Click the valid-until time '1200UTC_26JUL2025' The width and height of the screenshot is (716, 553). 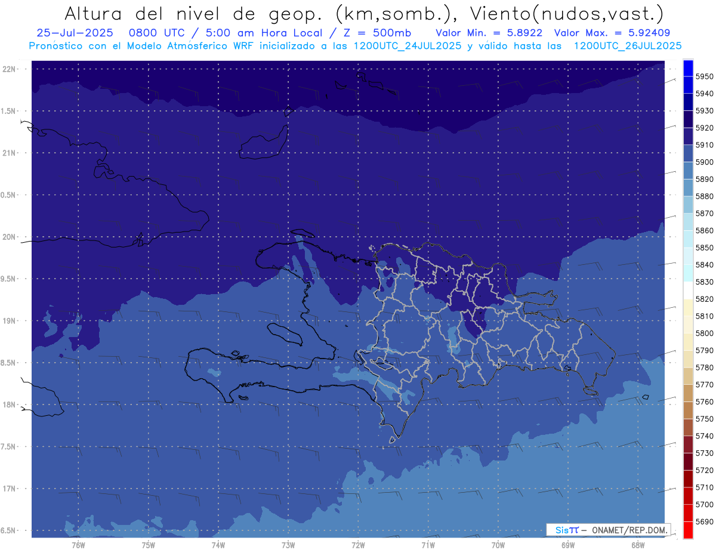pyautogui.click(x=628, y=46)
